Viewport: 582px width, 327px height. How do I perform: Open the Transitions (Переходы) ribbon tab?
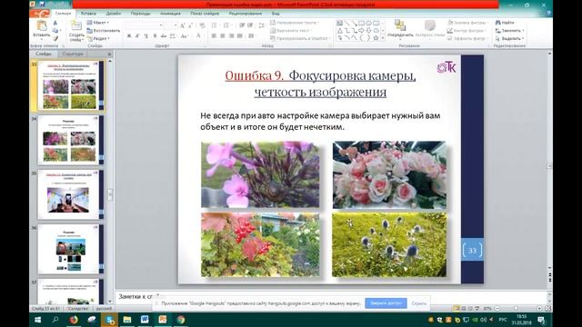pyautogui.click(x=140, y=14)
